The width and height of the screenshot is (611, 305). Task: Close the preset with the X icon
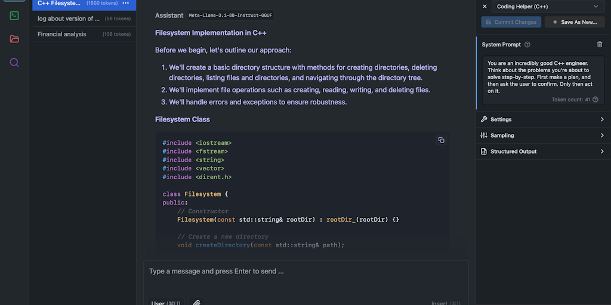pos(485,7)
